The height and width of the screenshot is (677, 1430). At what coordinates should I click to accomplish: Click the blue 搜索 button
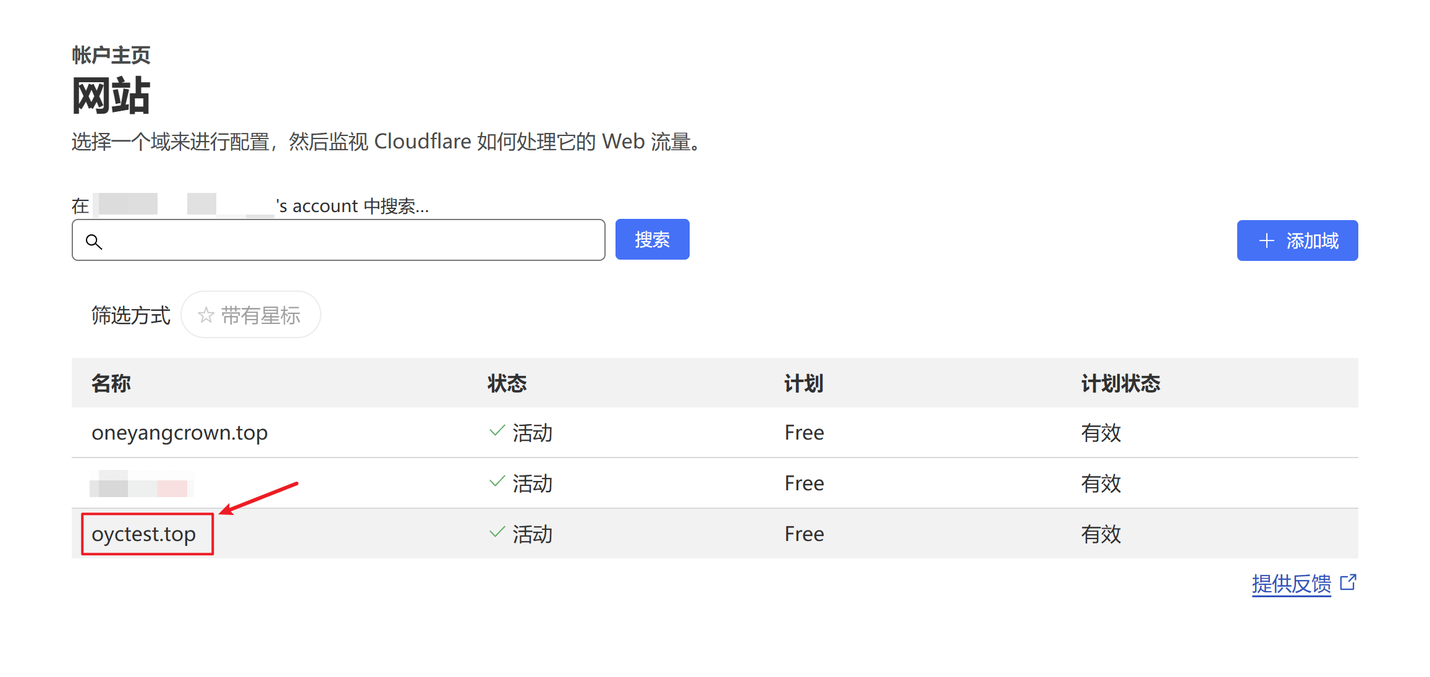click(652, 239)
